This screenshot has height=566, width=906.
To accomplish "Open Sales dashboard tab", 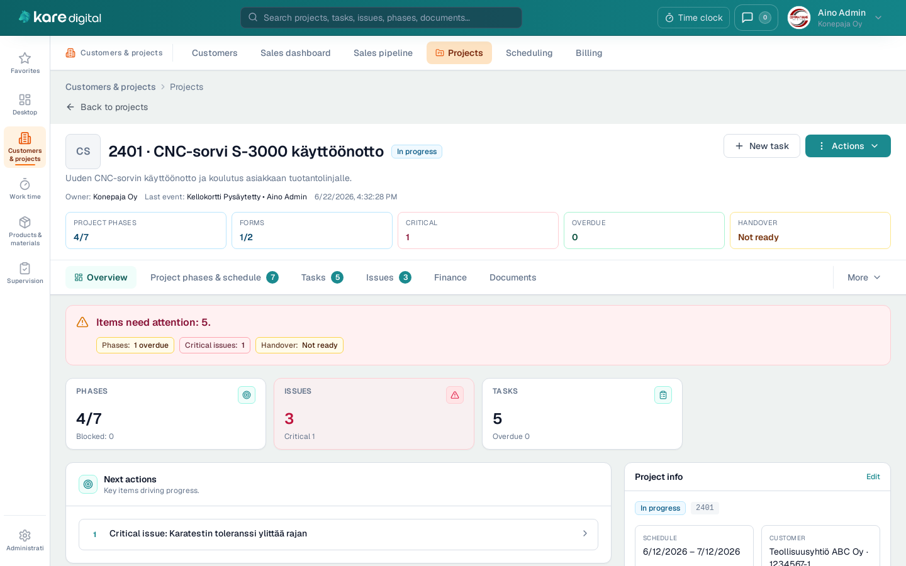I will tap(296, 53).
